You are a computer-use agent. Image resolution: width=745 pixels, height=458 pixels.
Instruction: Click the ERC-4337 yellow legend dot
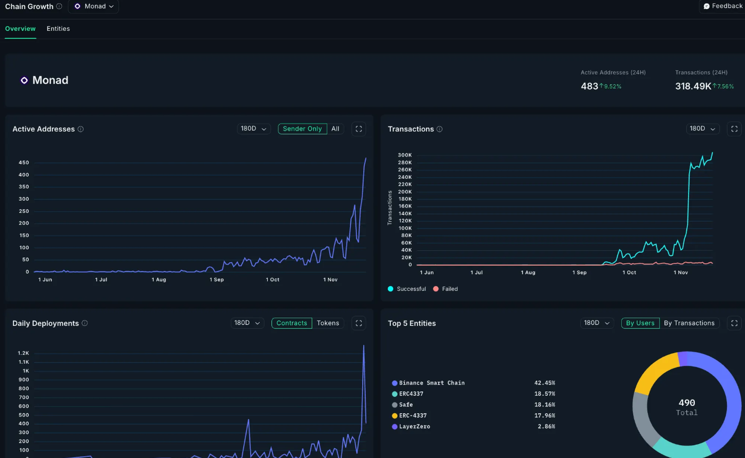tap(395, 416)
